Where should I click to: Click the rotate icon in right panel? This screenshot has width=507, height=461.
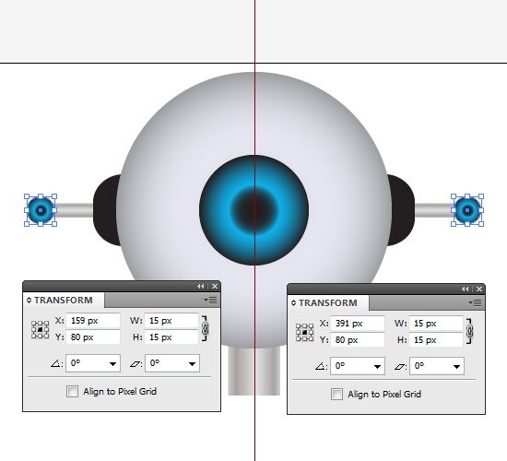click(321, 367)
